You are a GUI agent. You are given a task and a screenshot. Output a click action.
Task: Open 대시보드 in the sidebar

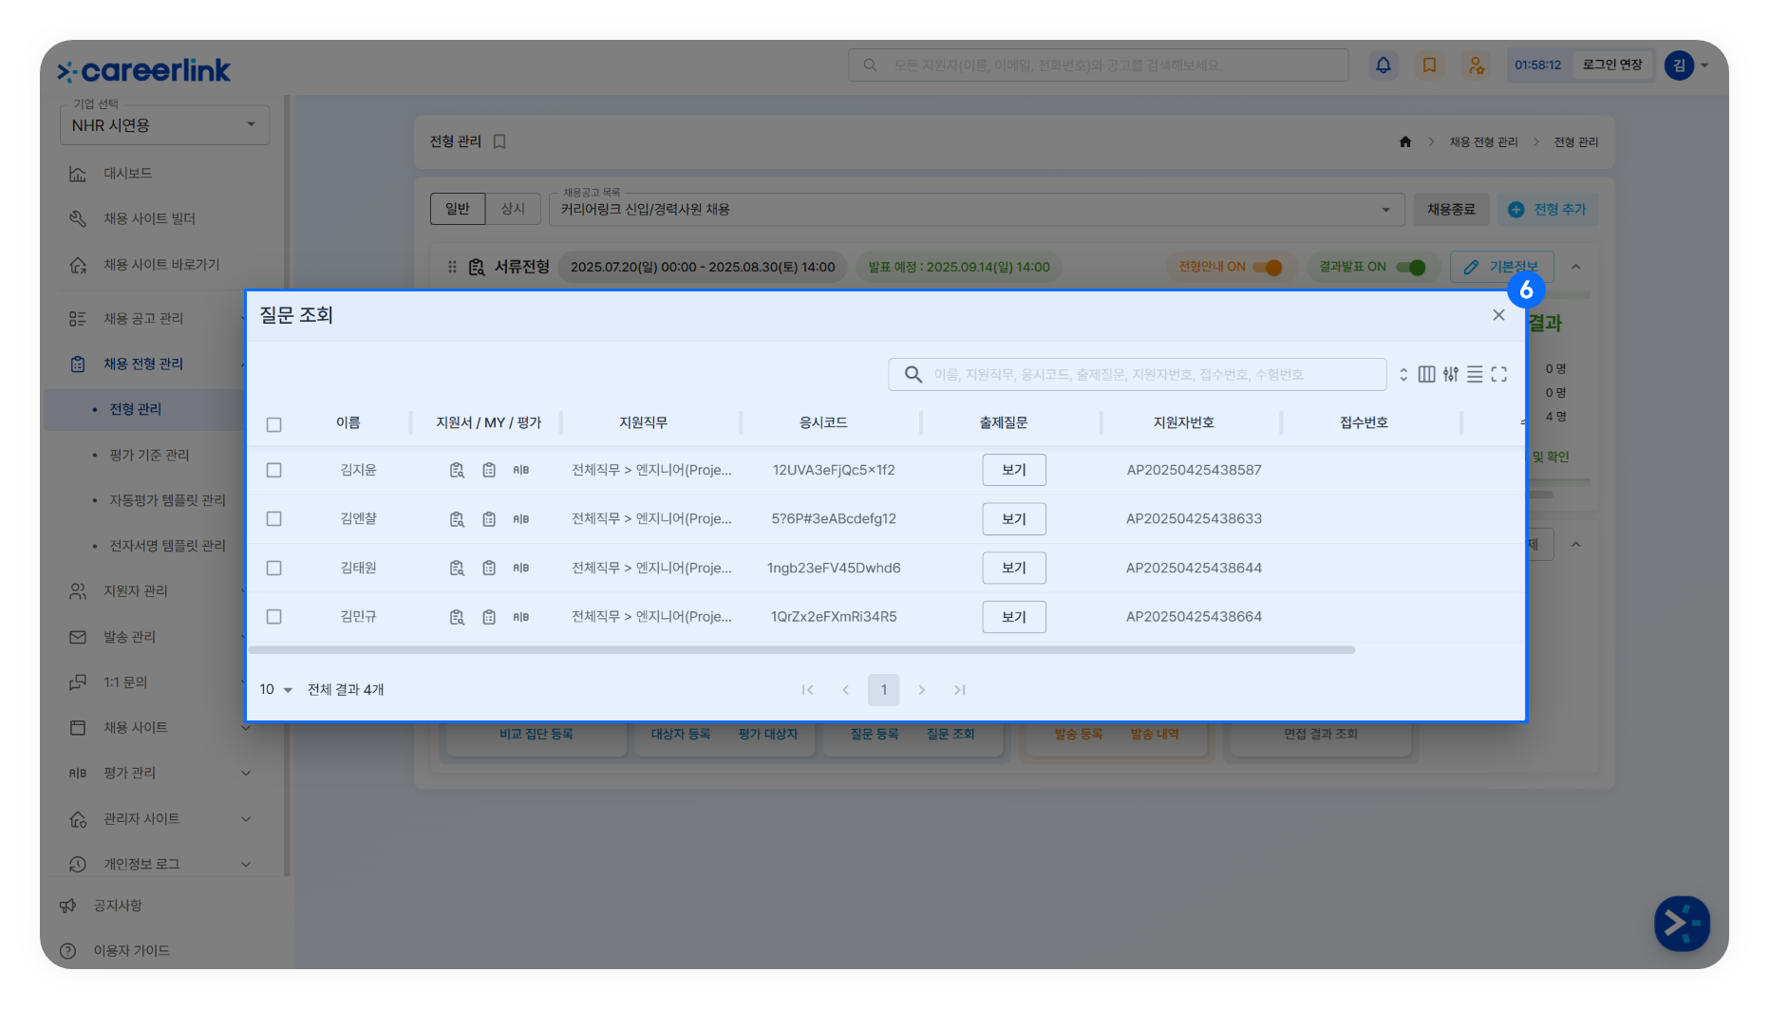pyautogui.click(x=127, y=174)
